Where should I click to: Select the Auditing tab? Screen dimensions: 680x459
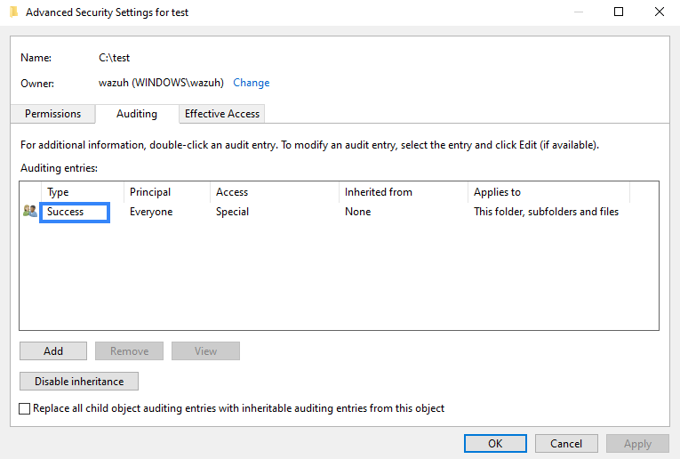click(136, 114)
